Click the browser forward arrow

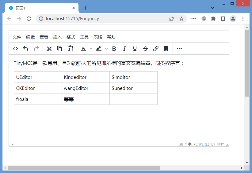[19, 19]
